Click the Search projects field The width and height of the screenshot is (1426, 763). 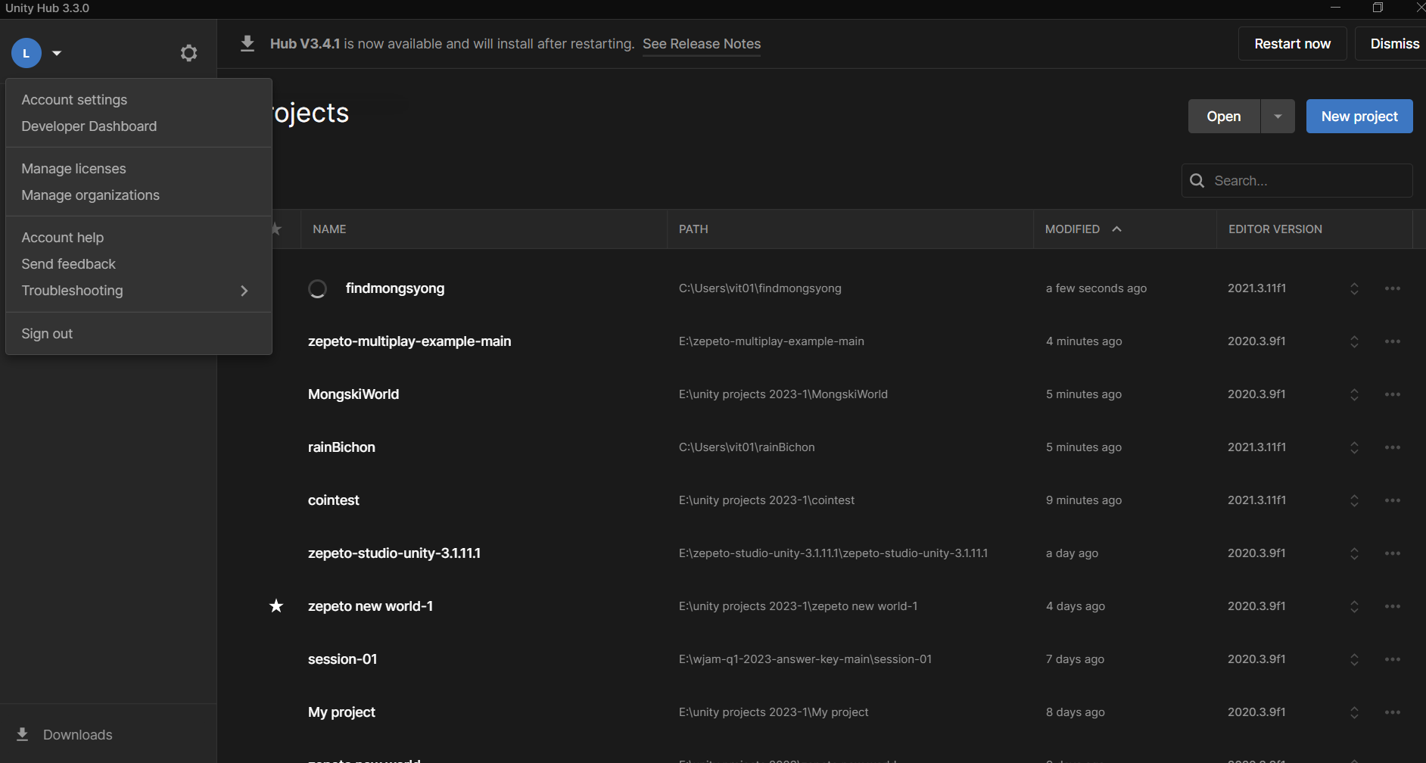point(1297,181)
